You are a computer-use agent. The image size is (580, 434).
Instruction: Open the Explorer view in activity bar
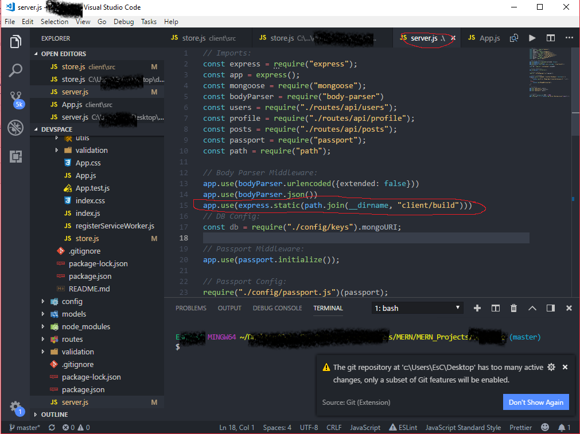click(15, 42)
